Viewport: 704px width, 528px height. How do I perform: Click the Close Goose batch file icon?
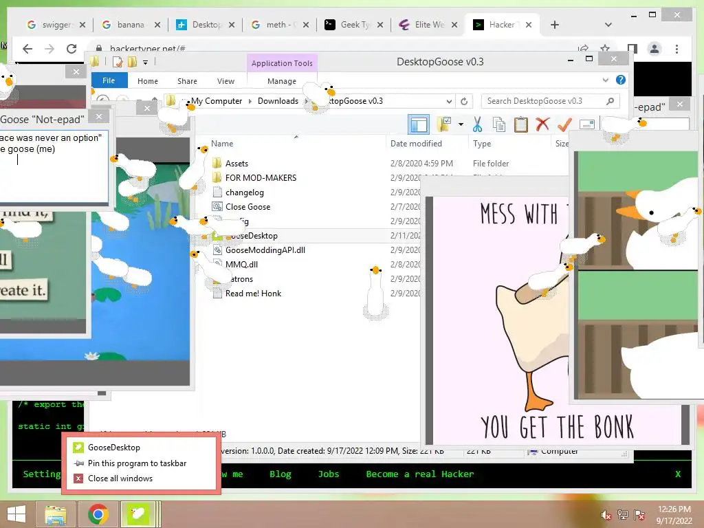coord(217,206)
